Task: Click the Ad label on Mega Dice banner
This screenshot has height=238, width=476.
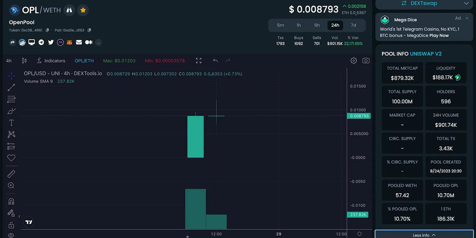Action: point(458,18)
